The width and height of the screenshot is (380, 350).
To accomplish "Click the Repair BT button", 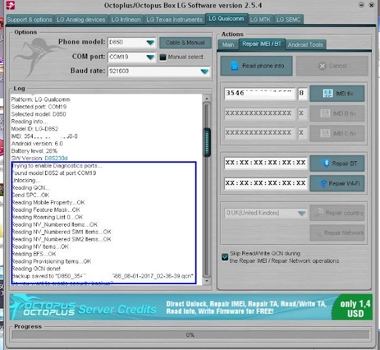I will click(337, 163).
